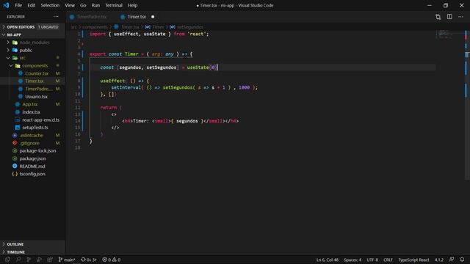The width and height of the screenshot is (470, 264).
Task: Change indentation via Spaces: 4
Action: 352,260
